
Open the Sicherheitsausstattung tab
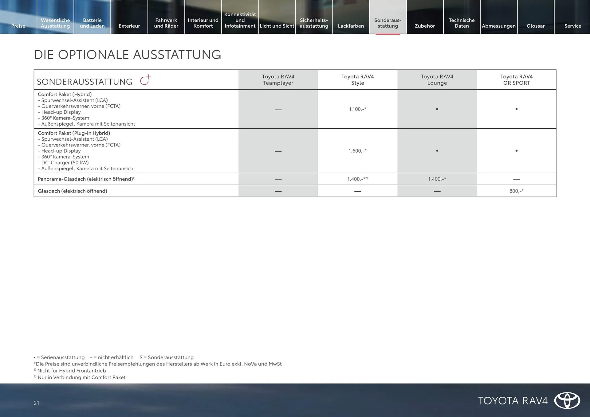click(314, 23)
